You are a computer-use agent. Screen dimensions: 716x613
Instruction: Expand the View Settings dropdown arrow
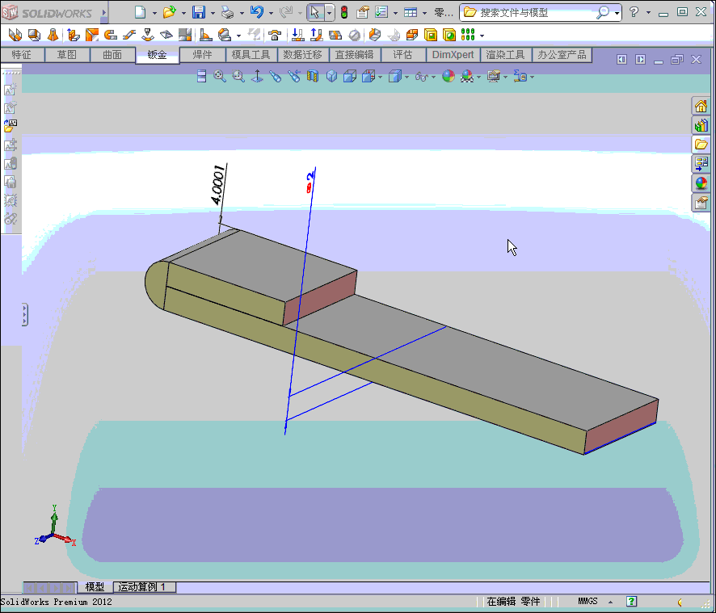click(505, 78)
